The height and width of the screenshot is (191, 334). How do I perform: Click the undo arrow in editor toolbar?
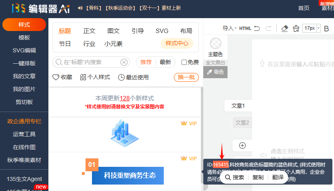tap(257, 28)
